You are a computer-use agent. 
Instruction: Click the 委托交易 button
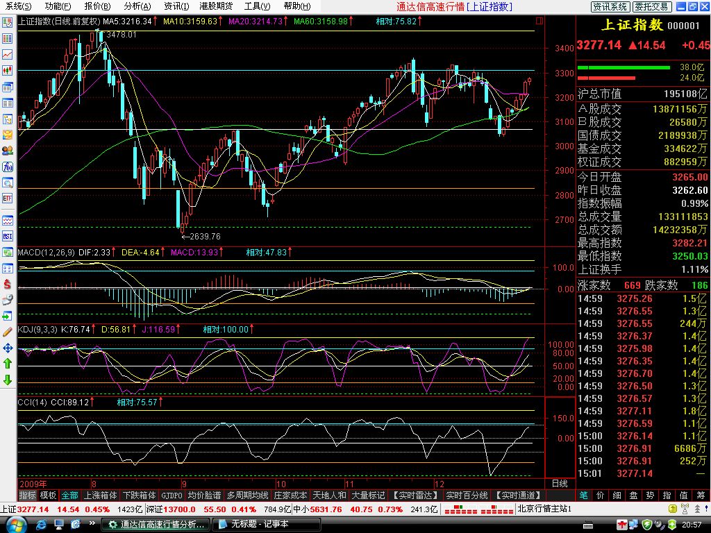click(x=651, y=6)
